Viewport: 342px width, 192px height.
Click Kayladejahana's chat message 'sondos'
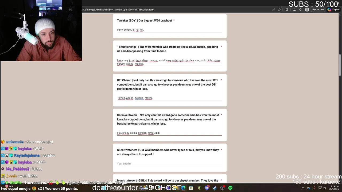pos(28,155)
